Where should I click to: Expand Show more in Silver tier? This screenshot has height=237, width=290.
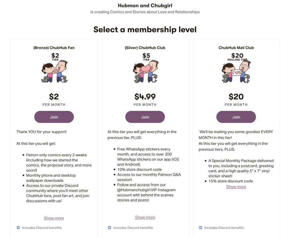[145, 217]
